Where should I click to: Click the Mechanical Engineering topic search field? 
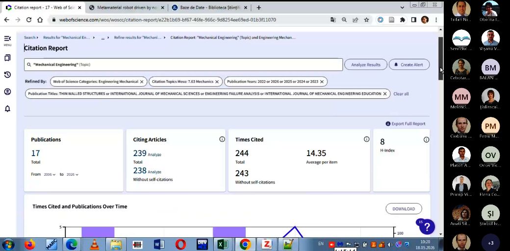tap(183, 65)
